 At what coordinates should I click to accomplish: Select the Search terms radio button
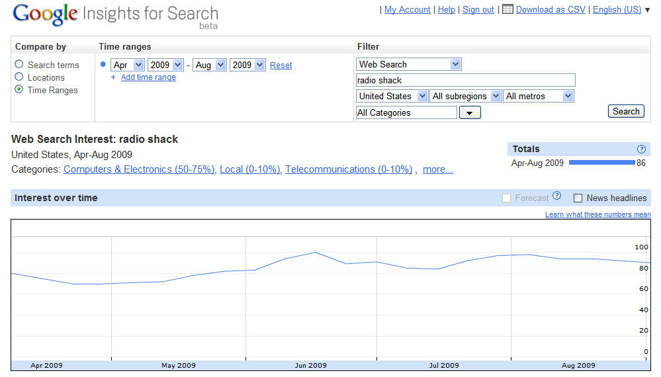pyautogui.click(x=19, y=64)
